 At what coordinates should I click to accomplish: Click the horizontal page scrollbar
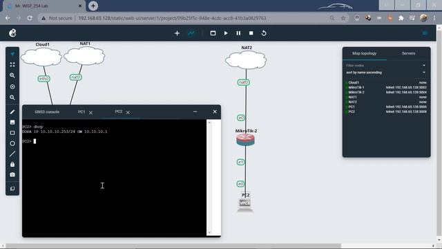(173, 246)
